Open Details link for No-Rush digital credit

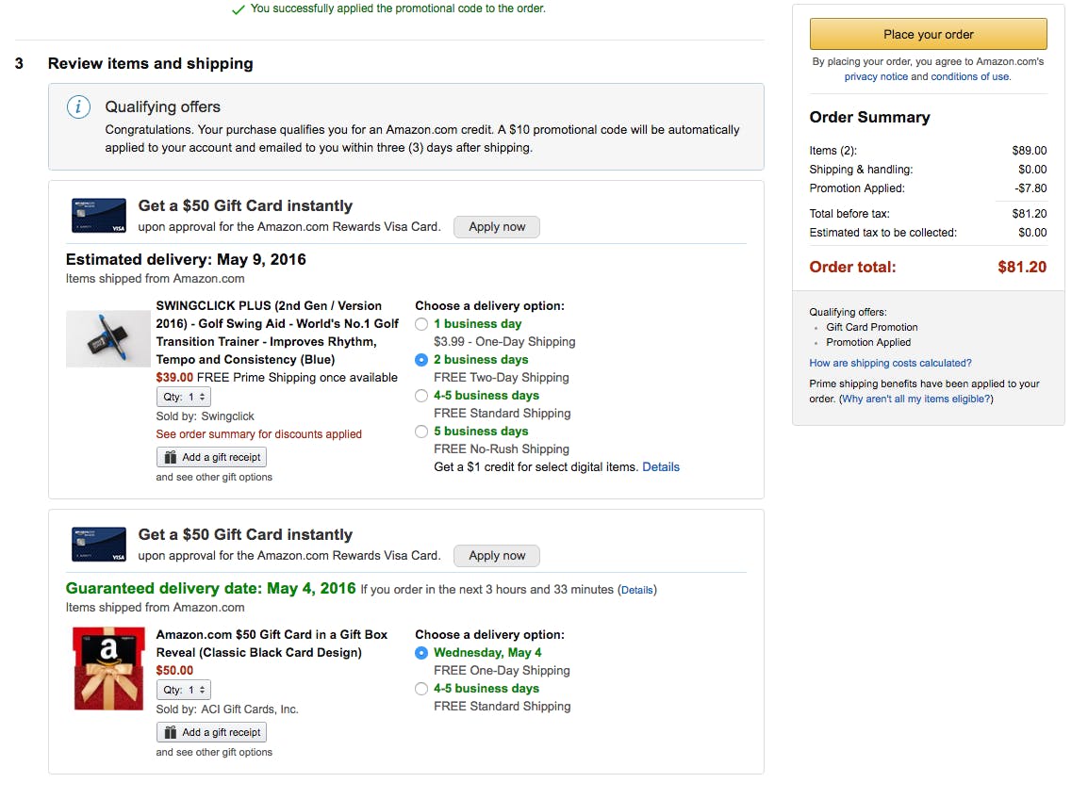(661, 467)
